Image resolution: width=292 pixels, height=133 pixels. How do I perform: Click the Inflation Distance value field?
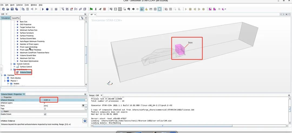[x=64, y=100]
